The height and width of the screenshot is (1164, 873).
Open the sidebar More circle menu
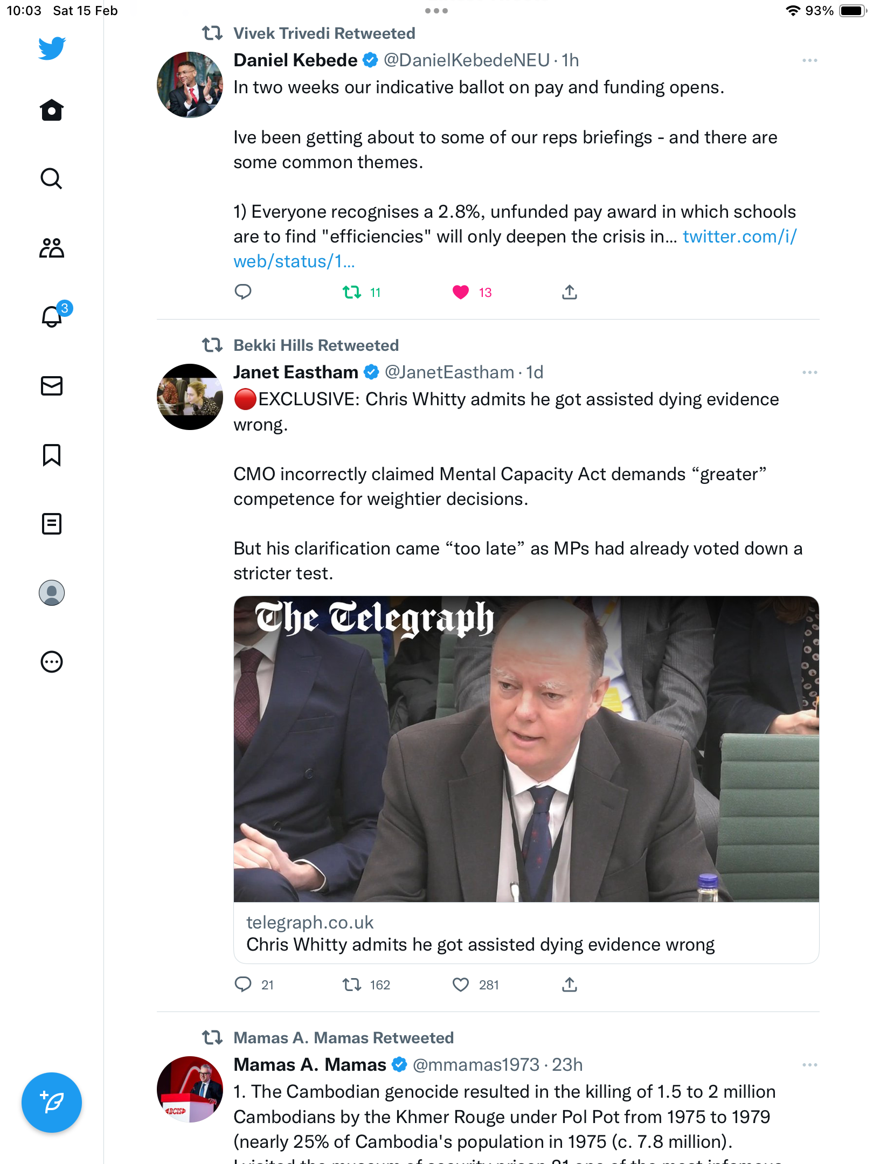tap(52, 662)
